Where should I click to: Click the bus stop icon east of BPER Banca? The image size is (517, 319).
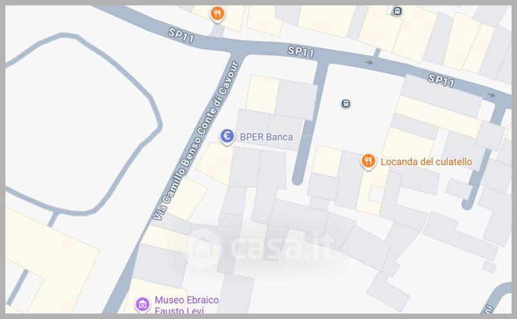click(346, 104)
